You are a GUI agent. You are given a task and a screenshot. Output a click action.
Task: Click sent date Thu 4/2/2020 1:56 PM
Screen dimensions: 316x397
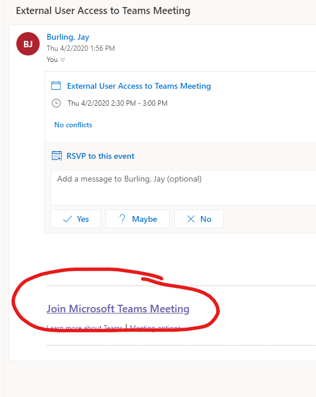pyautogui.click(x=80, y=48)
